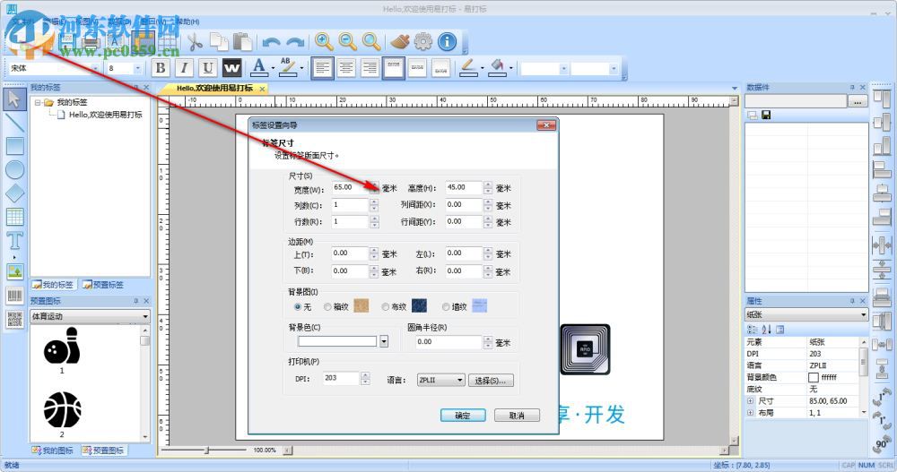Select bowling icon thumbnail 1
Image resolution: width=897 pixels, height=472 pixels.
pos(62,347)
